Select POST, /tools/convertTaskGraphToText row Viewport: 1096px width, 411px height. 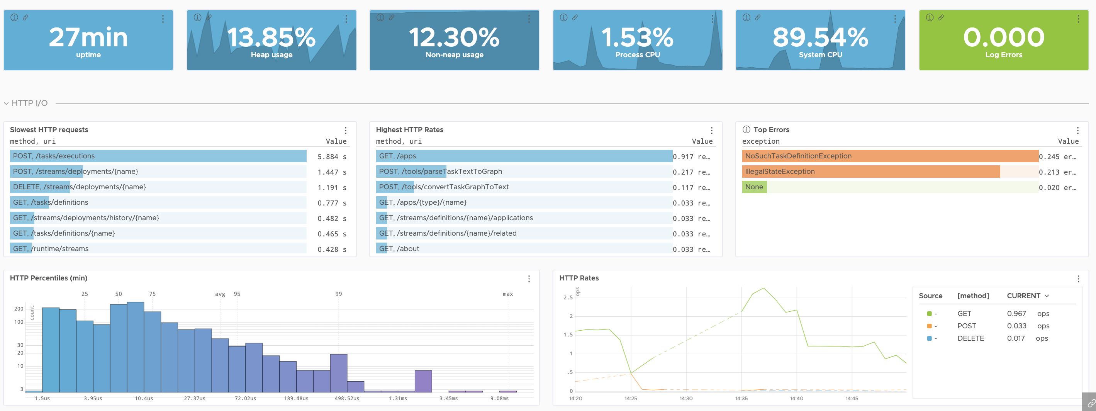point(545,187)
